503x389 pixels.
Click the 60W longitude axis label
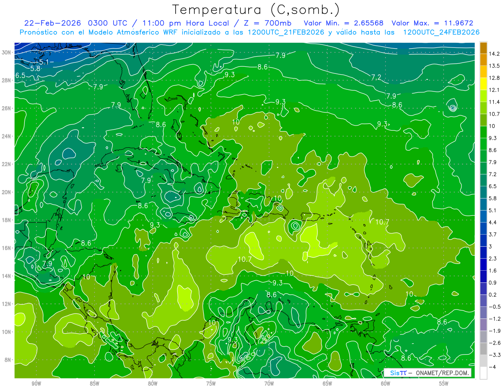pos(386,384)
